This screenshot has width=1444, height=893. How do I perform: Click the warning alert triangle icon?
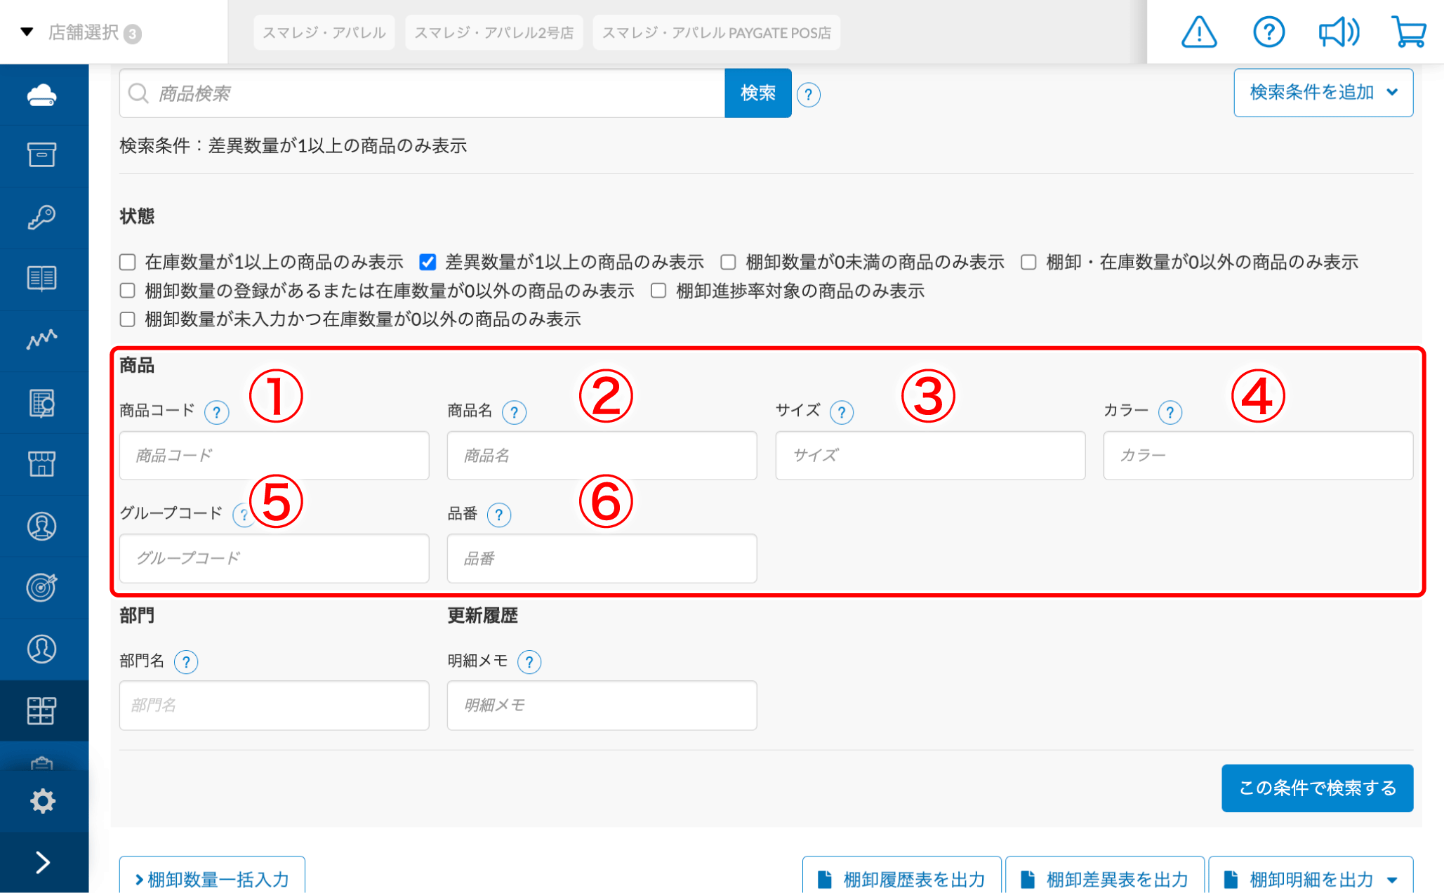click(1198, 32)
